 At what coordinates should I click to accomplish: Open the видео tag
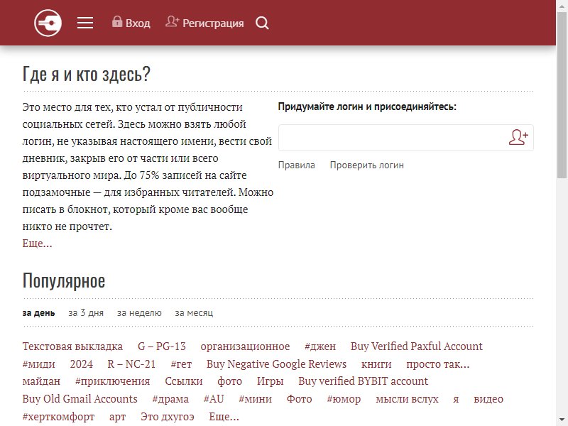click(x=488, y=399)
